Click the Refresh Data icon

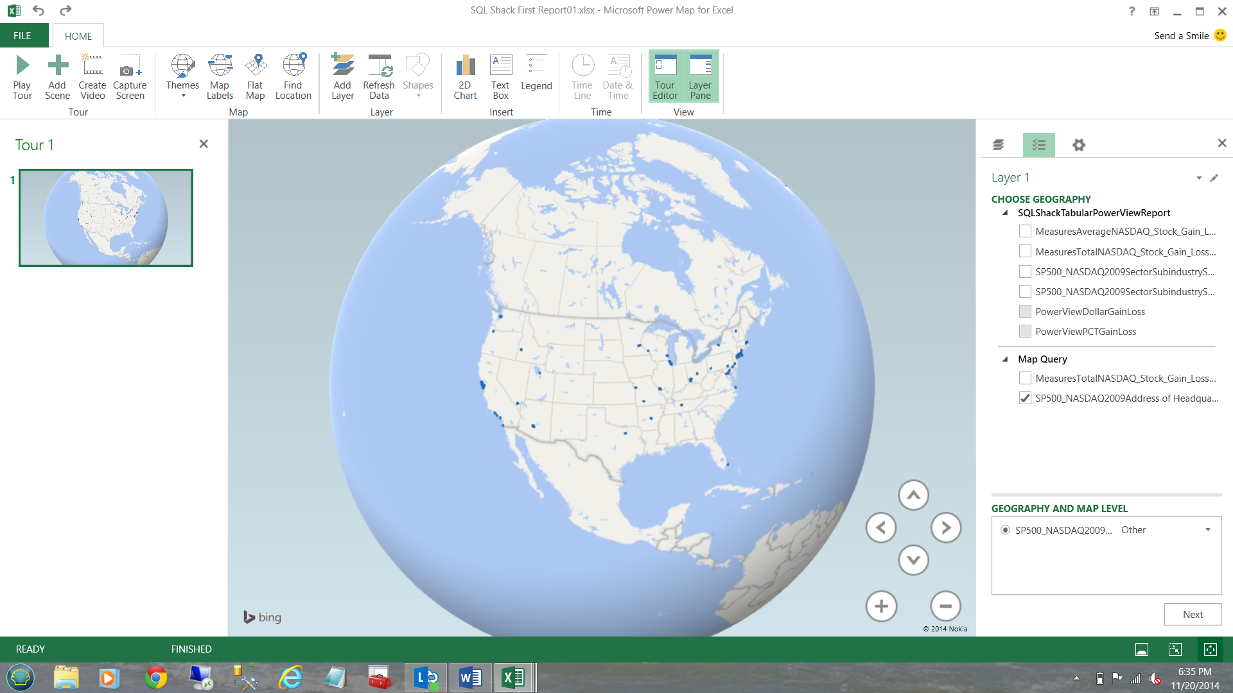click(x=379, y=77)
